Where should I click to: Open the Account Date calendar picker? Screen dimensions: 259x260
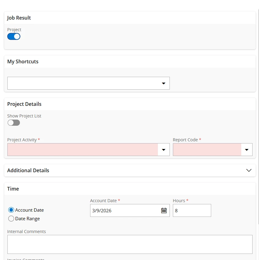pyautogui.click(x=164, y=210)
